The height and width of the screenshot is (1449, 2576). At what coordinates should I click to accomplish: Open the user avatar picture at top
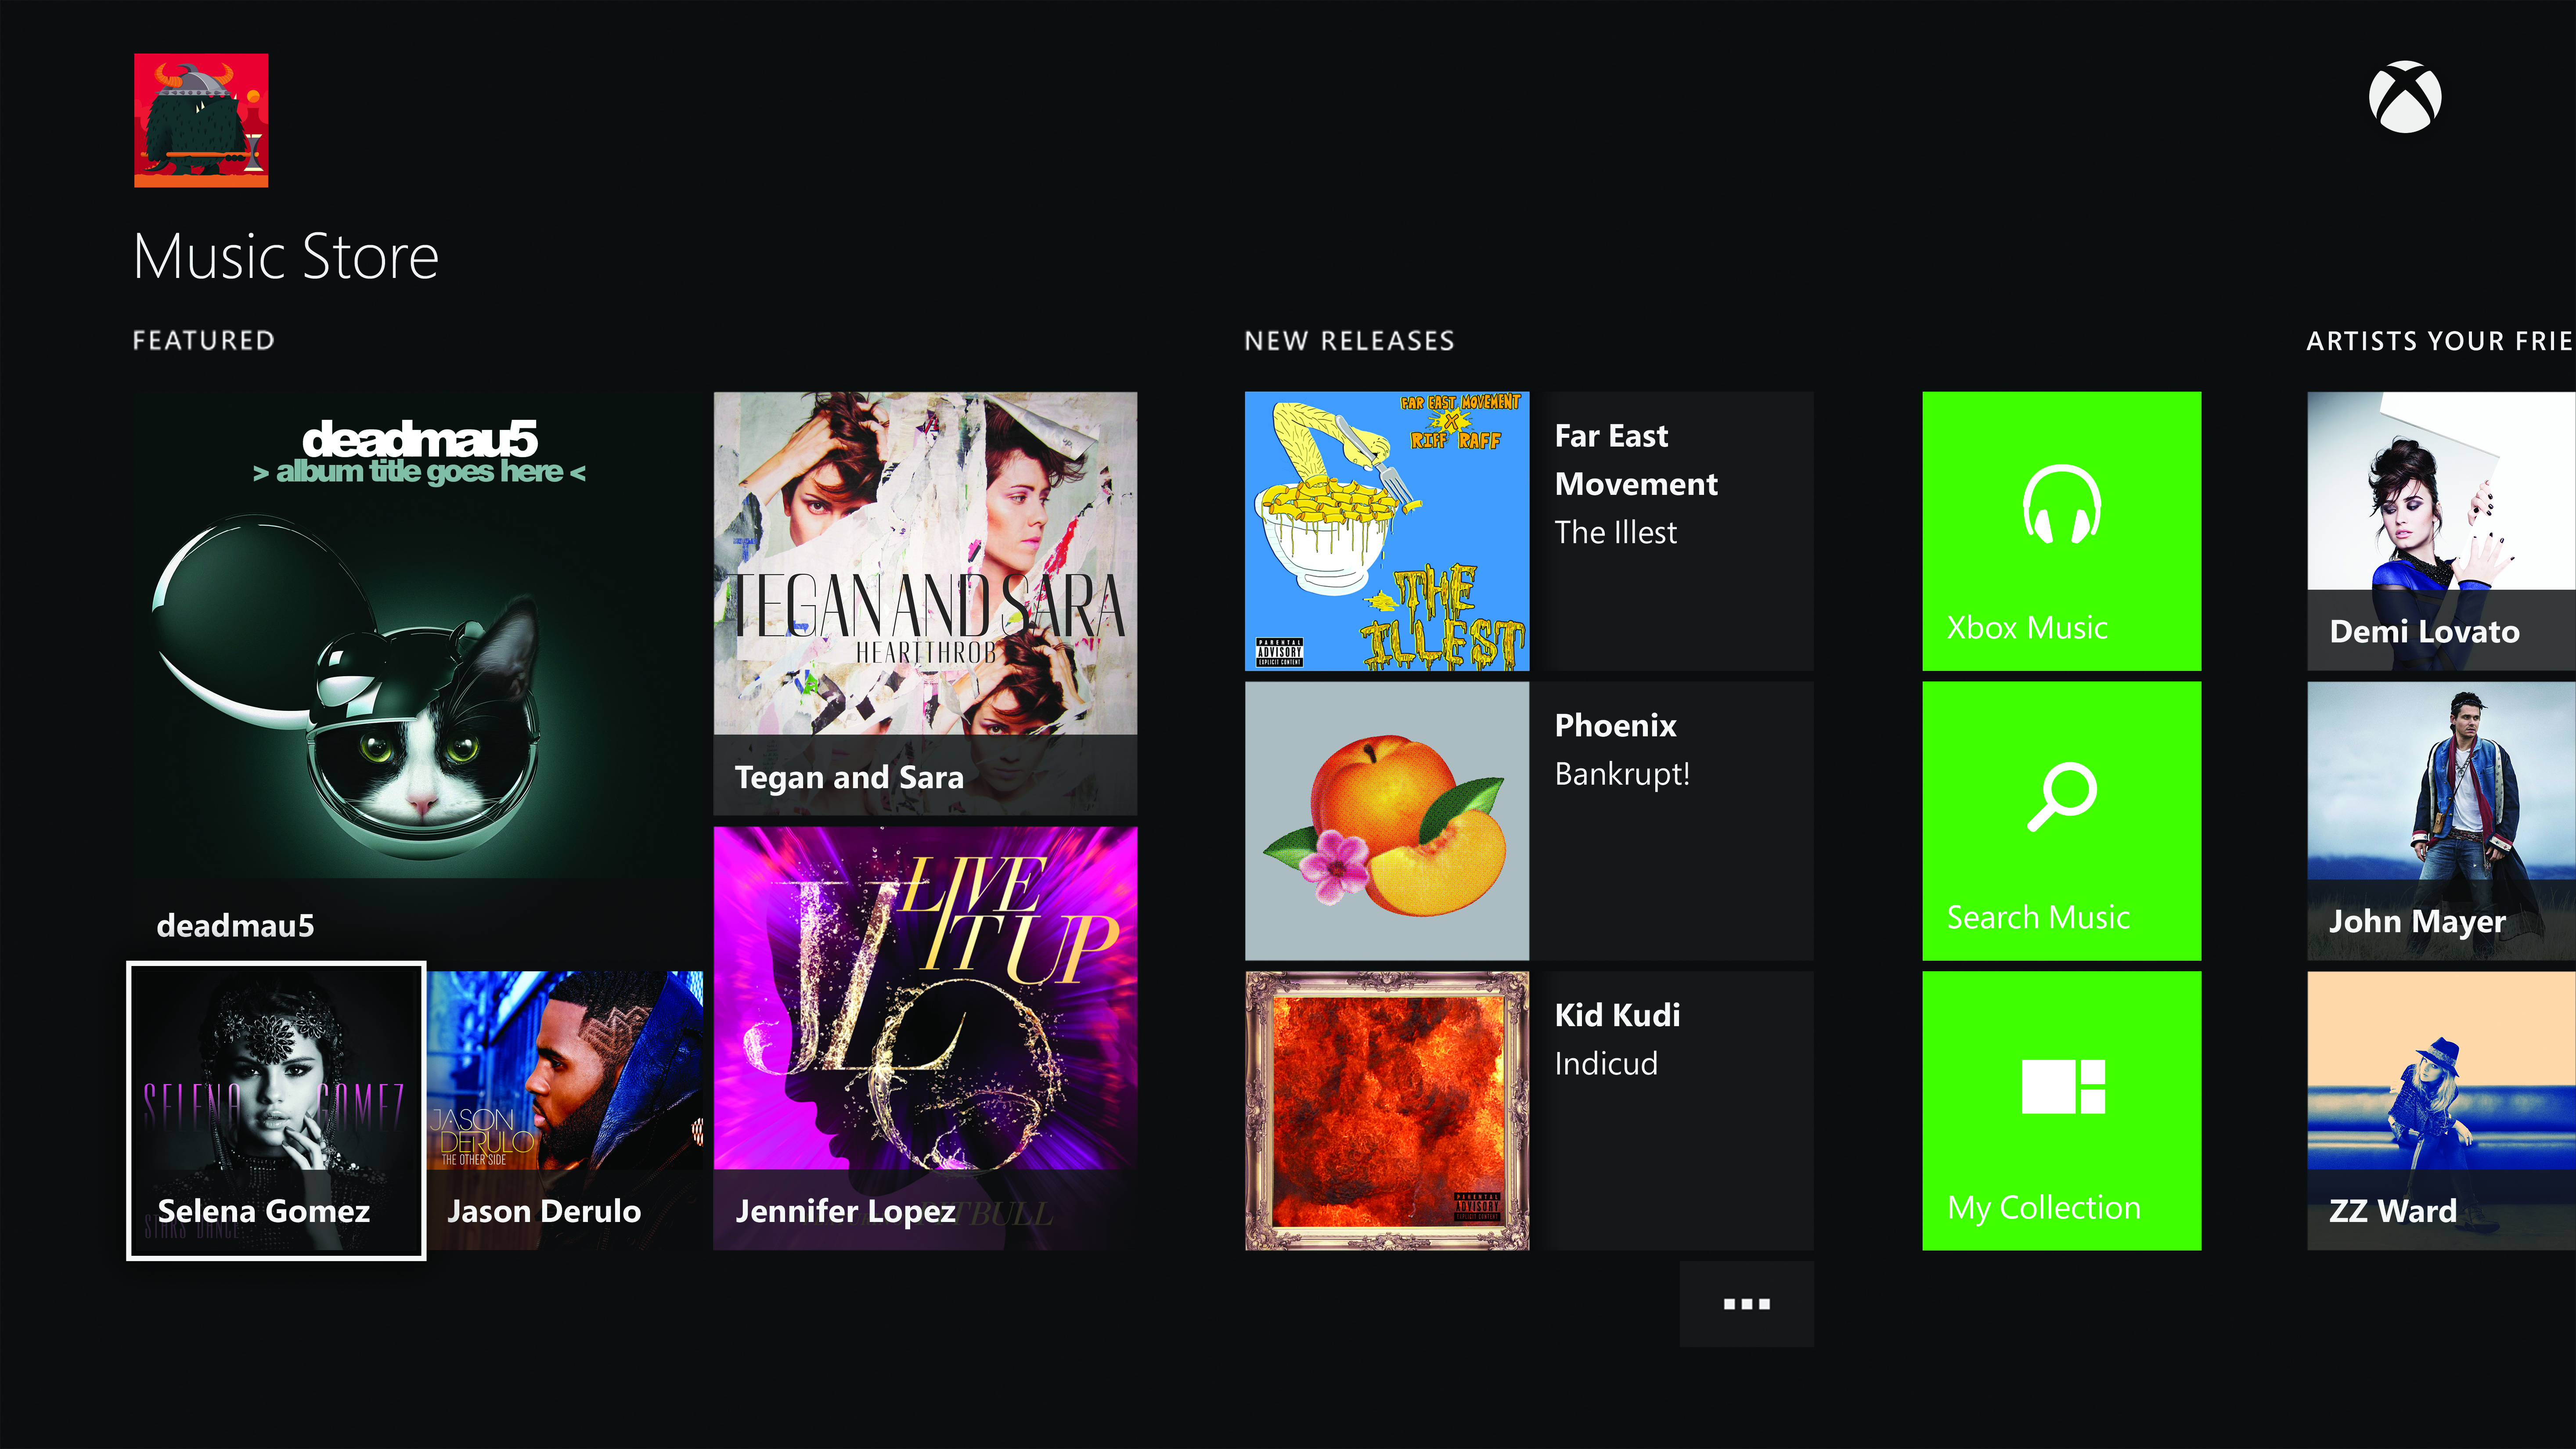point(201,120)
